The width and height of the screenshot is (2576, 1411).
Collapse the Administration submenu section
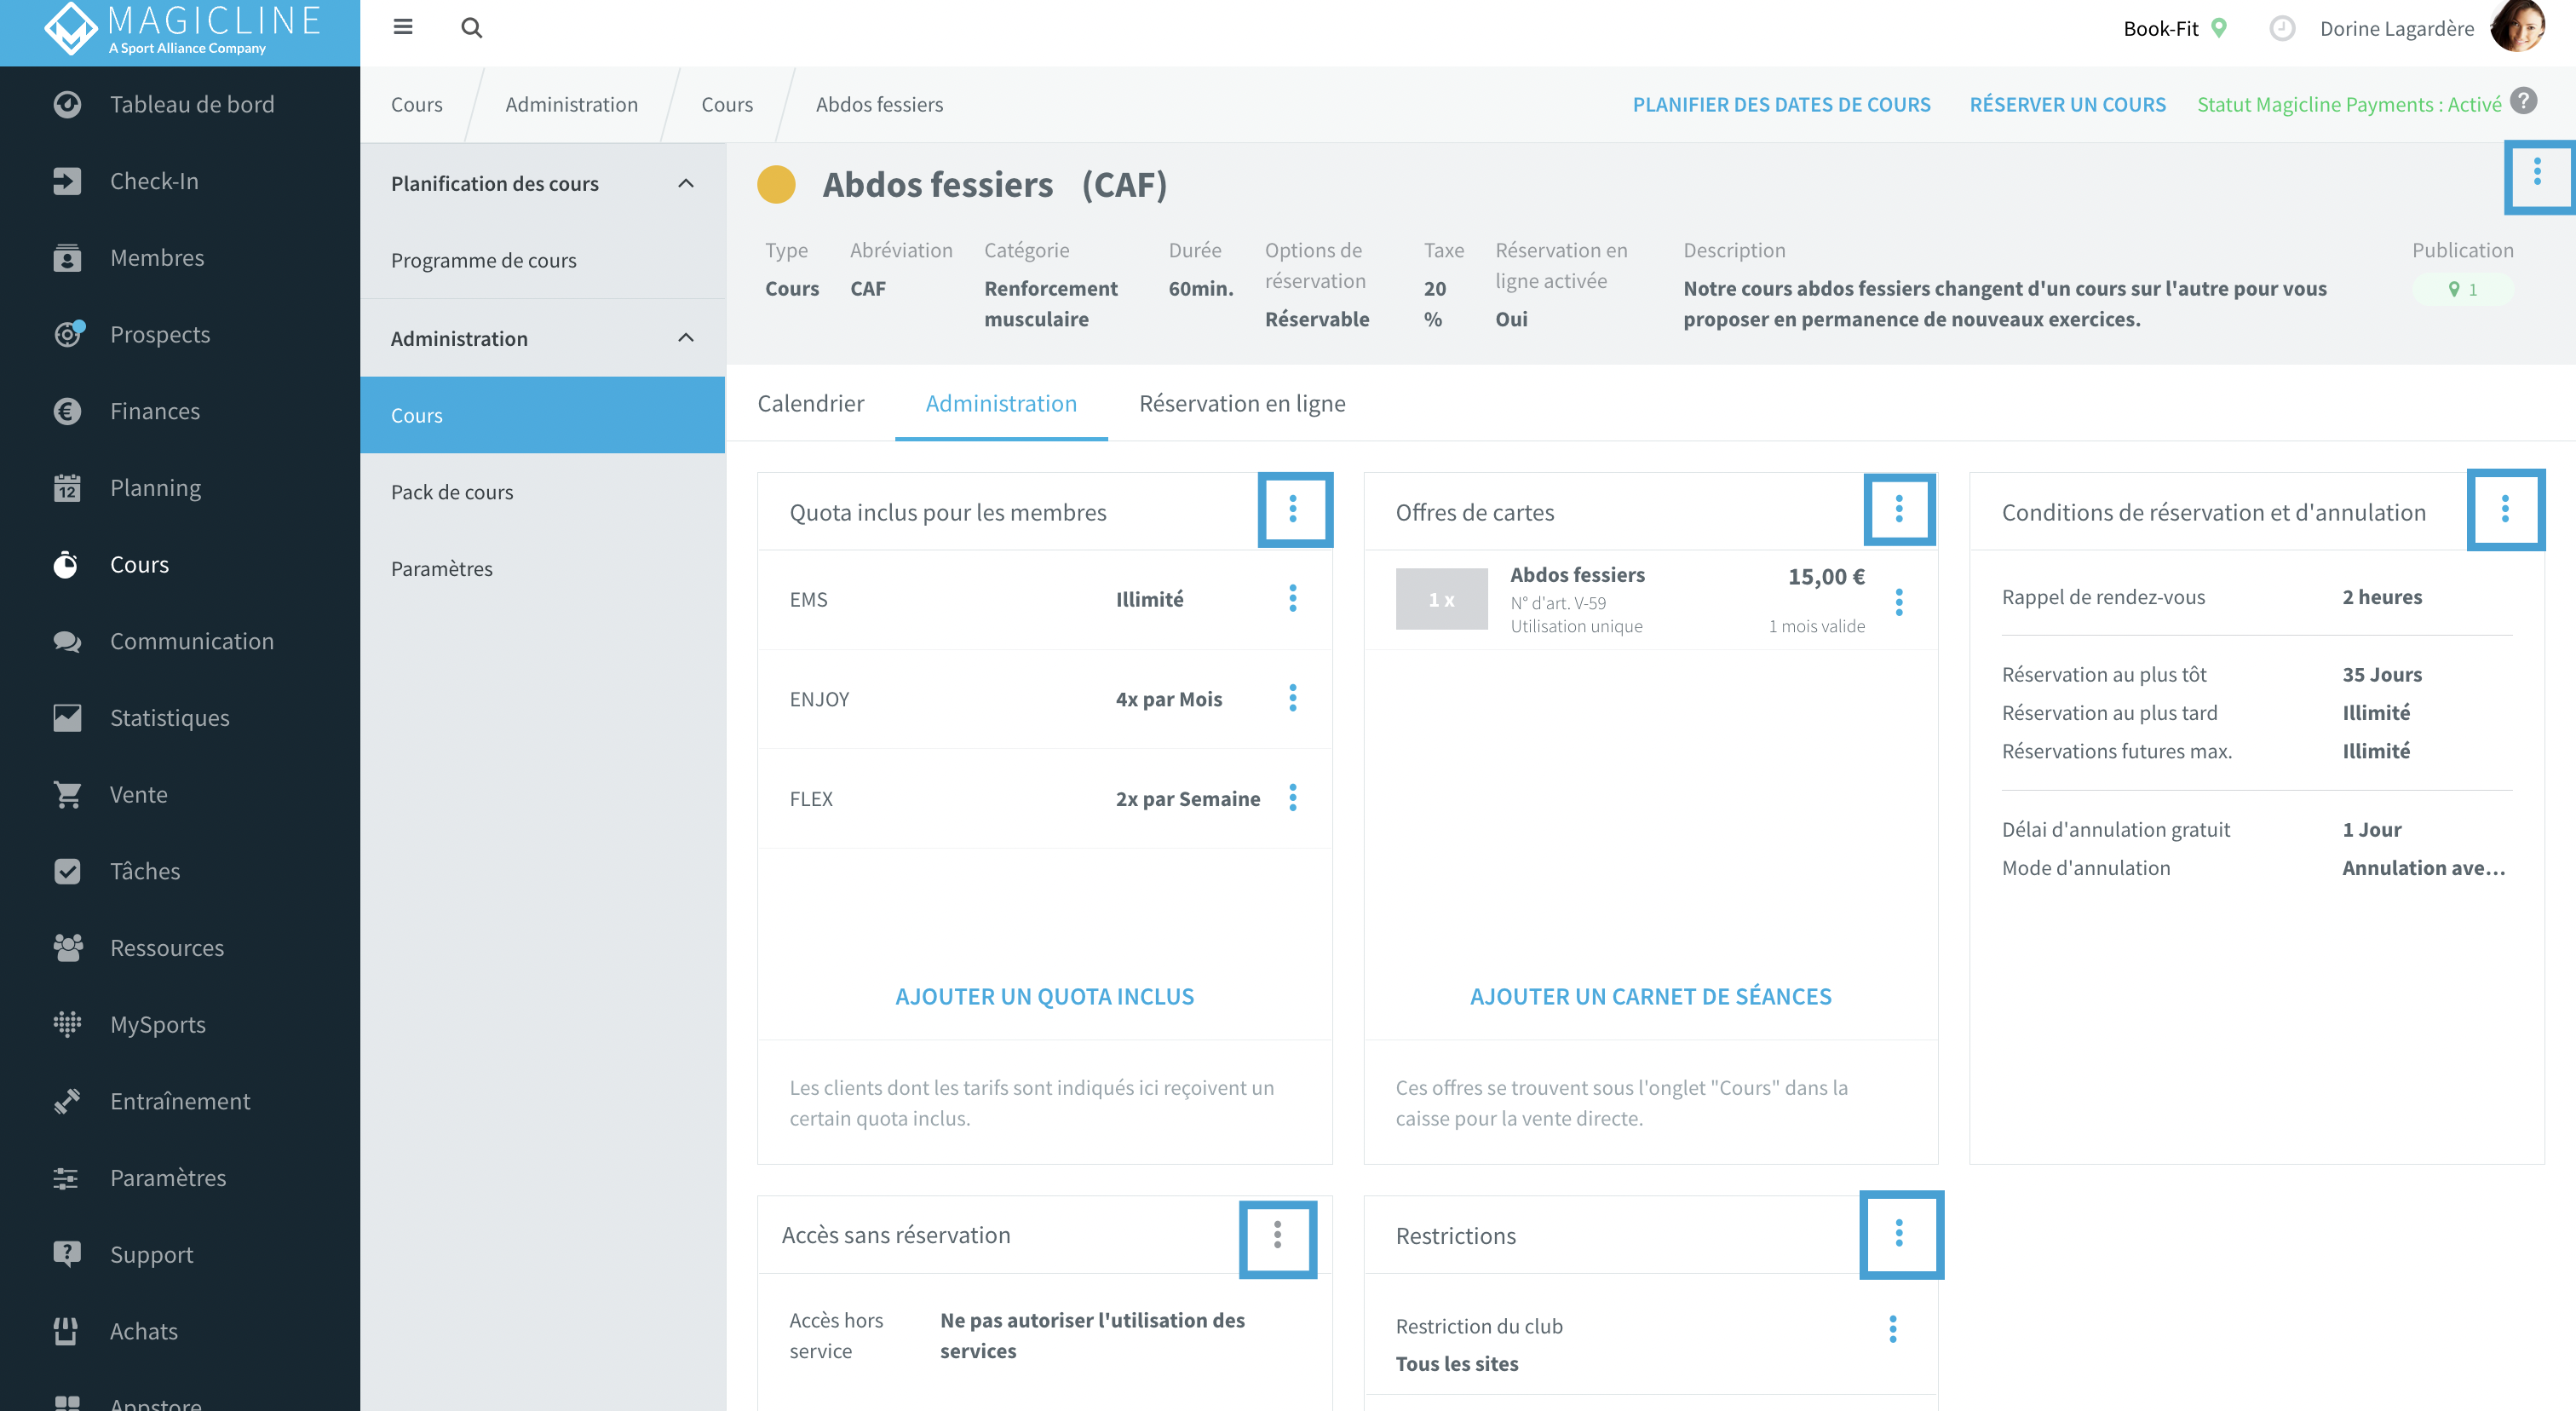[x=685, y=338]
